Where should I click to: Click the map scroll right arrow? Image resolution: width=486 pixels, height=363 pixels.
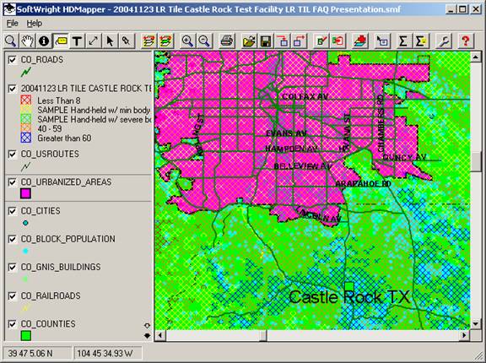coord(464,335)
